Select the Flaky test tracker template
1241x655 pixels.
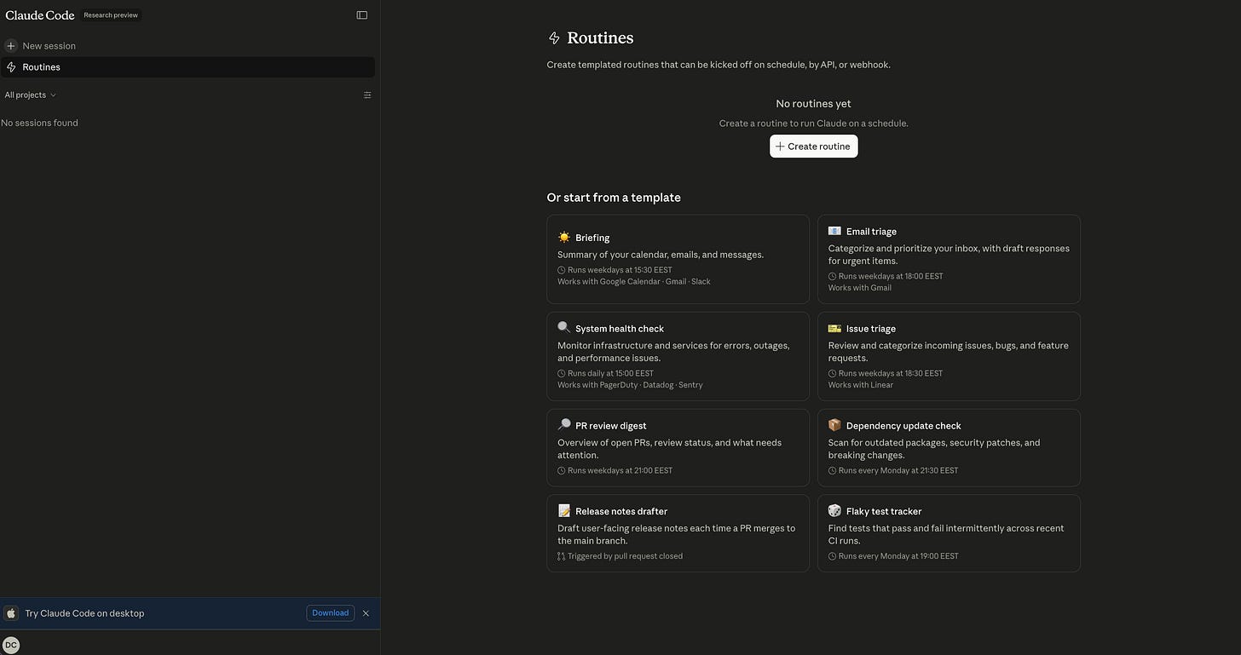[949, 533]
